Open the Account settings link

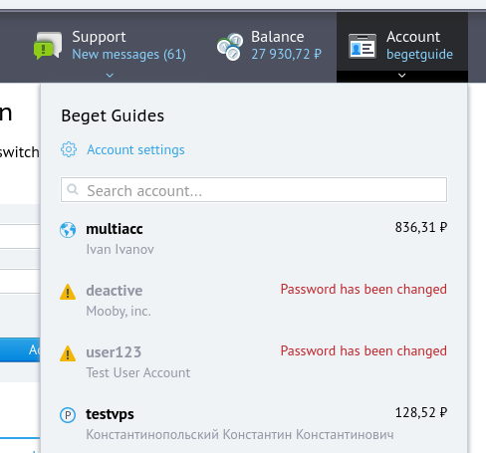(x=135, y=149)
